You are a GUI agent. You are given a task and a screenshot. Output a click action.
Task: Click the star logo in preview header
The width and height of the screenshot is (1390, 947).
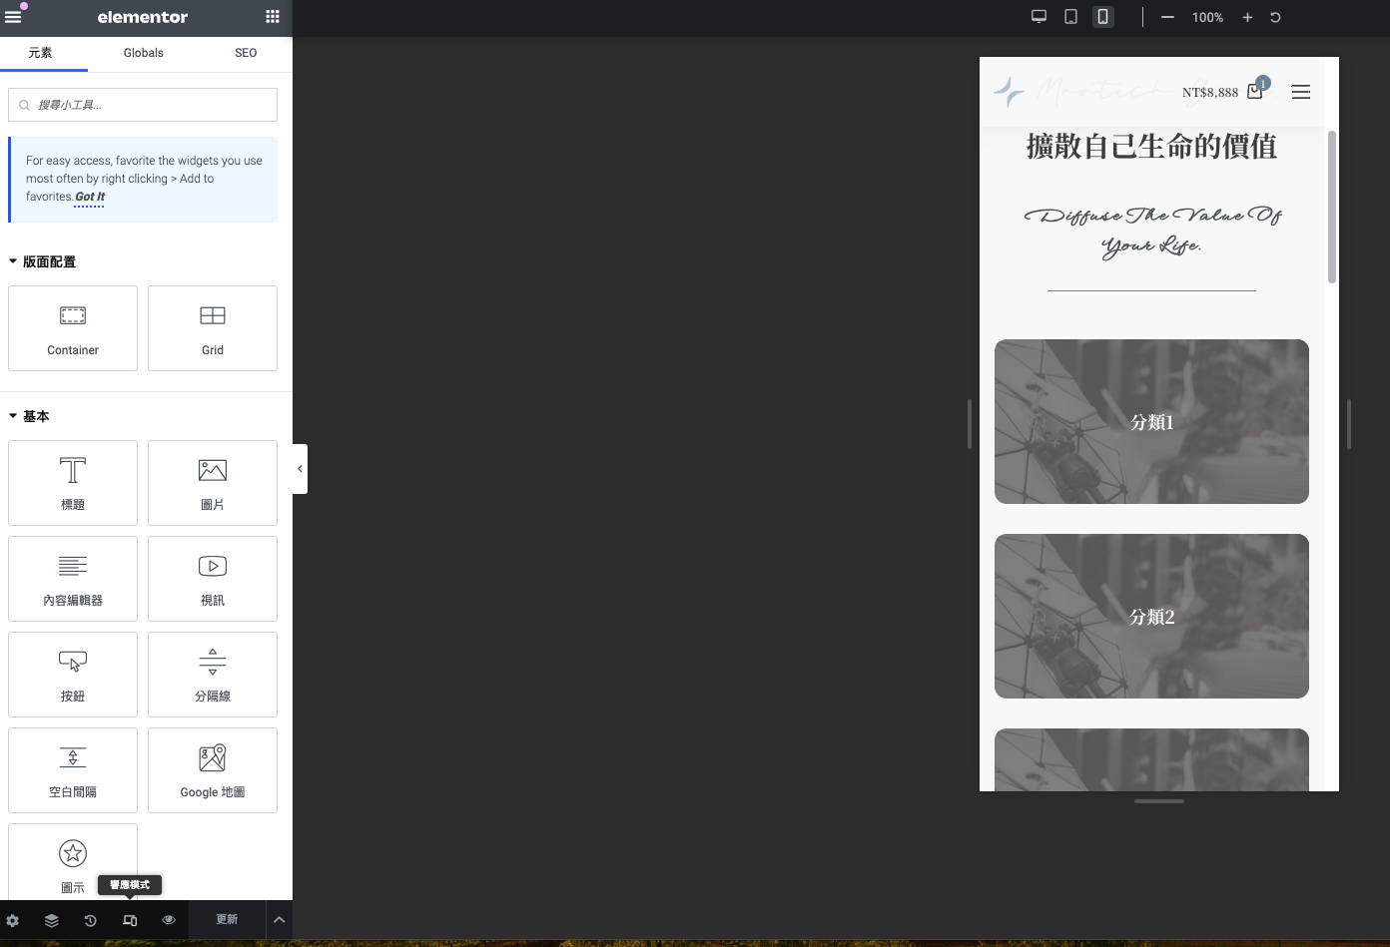pos(1009,91)
